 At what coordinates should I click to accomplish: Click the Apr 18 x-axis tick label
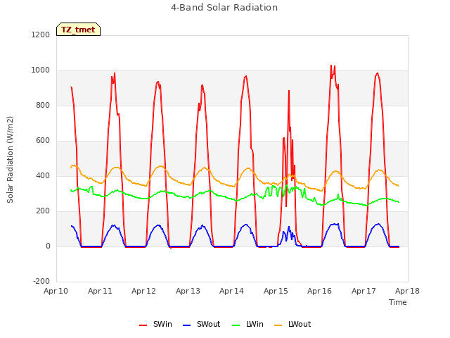pos(407,291)
